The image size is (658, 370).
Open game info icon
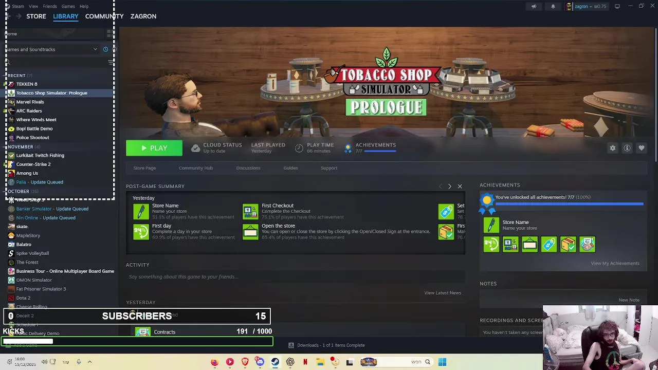click(x=627, y=148)
